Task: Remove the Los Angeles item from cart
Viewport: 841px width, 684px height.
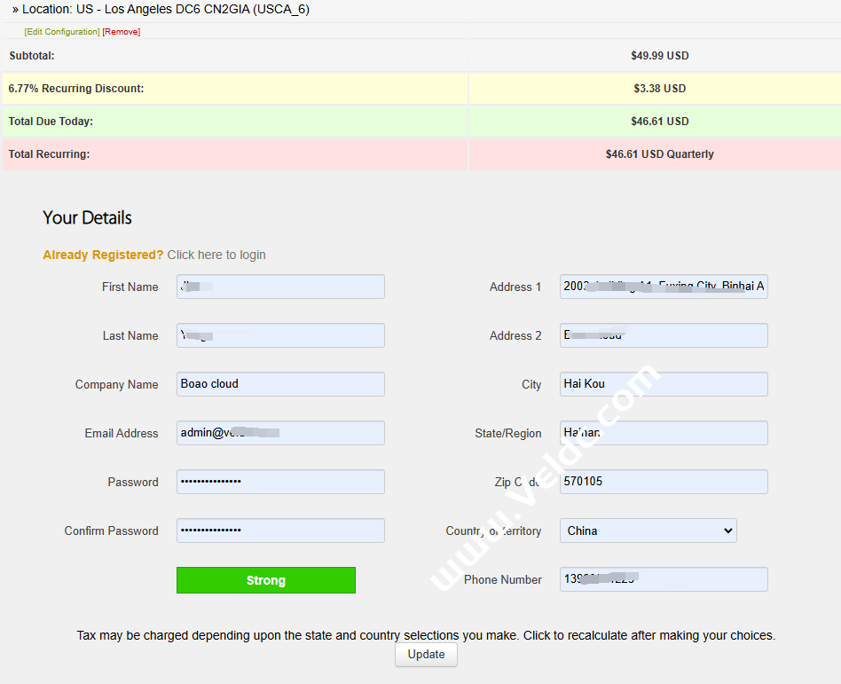Action: tap(121, 32)
